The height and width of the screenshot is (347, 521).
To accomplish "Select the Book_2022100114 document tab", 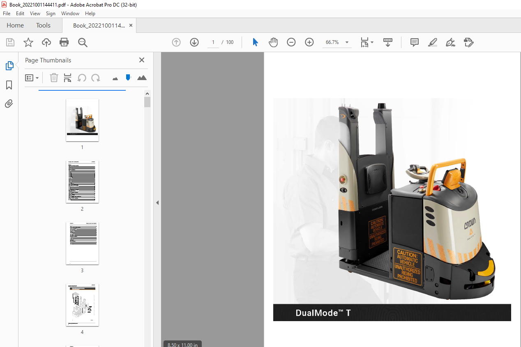I will coord(99,25).
